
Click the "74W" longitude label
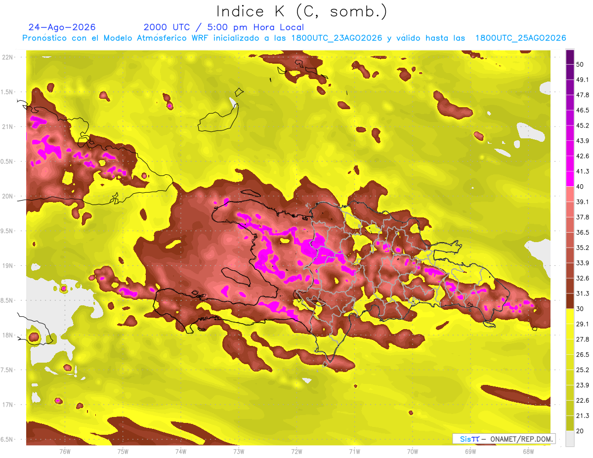click(x=181, y=452)
